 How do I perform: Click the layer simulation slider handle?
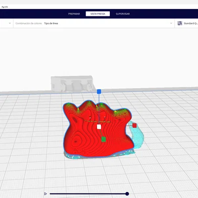coord(127,194)
